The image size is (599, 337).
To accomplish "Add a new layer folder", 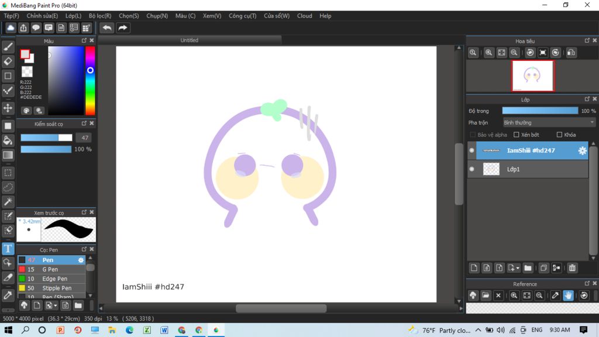I will [528, 268].
